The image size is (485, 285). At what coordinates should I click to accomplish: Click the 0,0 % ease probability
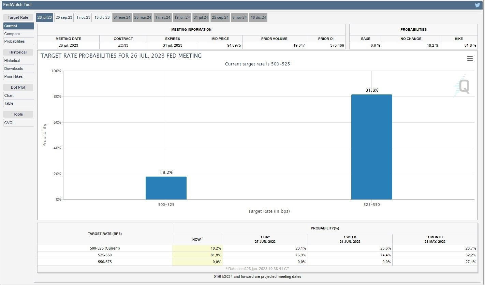[x=366, y=45]
